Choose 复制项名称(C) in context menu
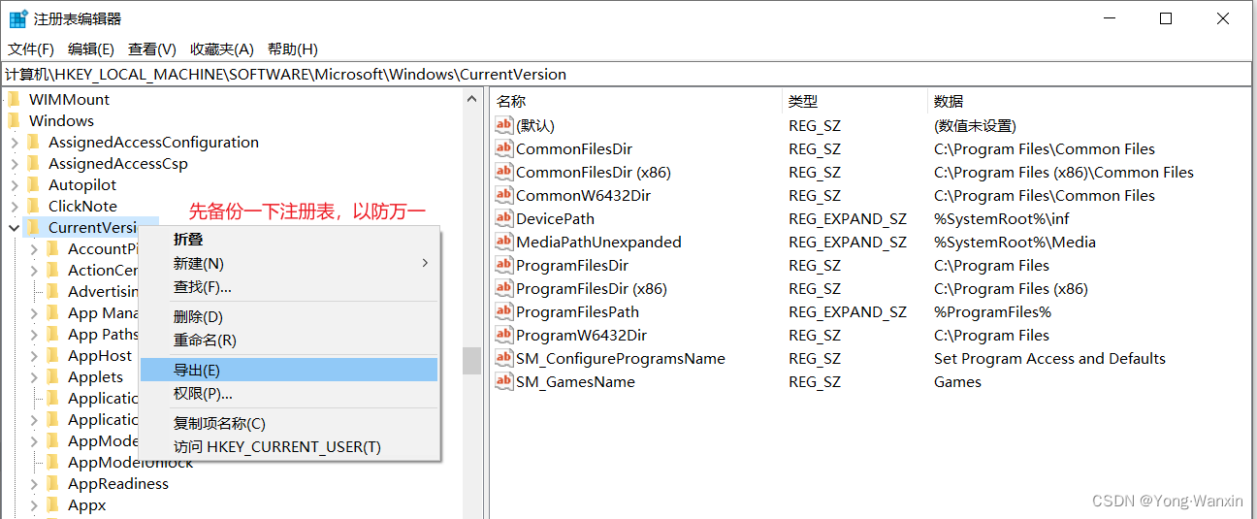The image size is (1257, 519). (289, 423)
